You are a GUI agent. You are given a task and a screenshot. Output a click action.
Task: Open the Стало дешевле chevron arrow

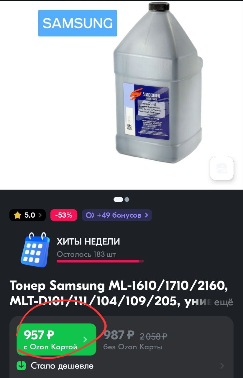pos(222,366)
